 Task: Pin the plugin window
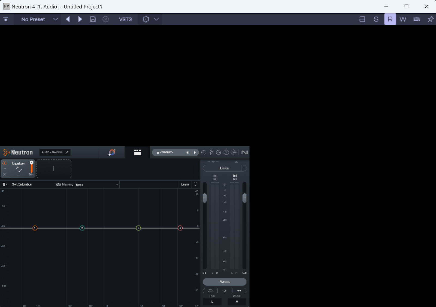pyautogui.click(x=430, y=19)
